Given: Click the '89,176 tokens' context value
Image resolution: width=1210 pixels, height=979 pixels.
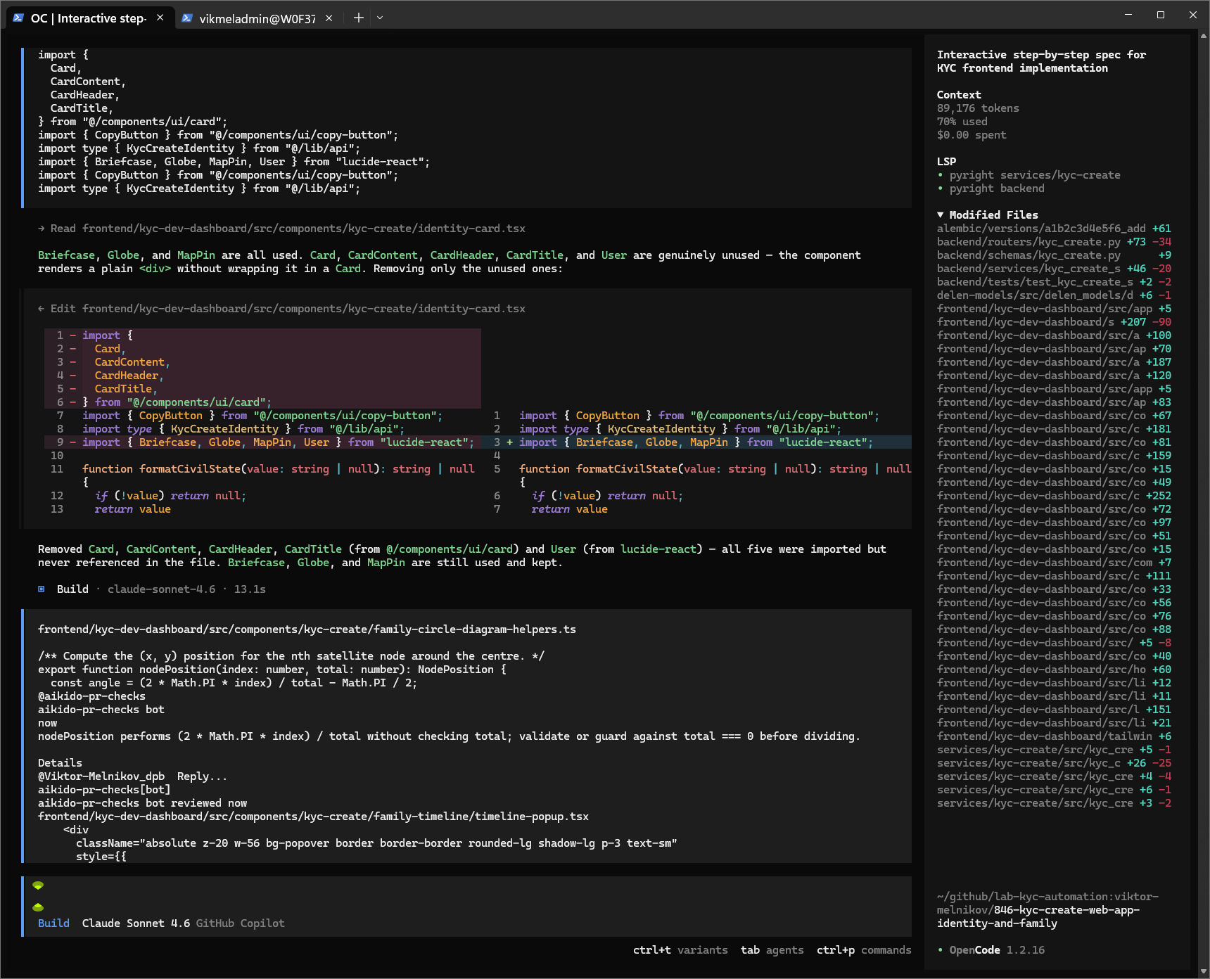Looking at the screenshot, I should coord(978,108).
